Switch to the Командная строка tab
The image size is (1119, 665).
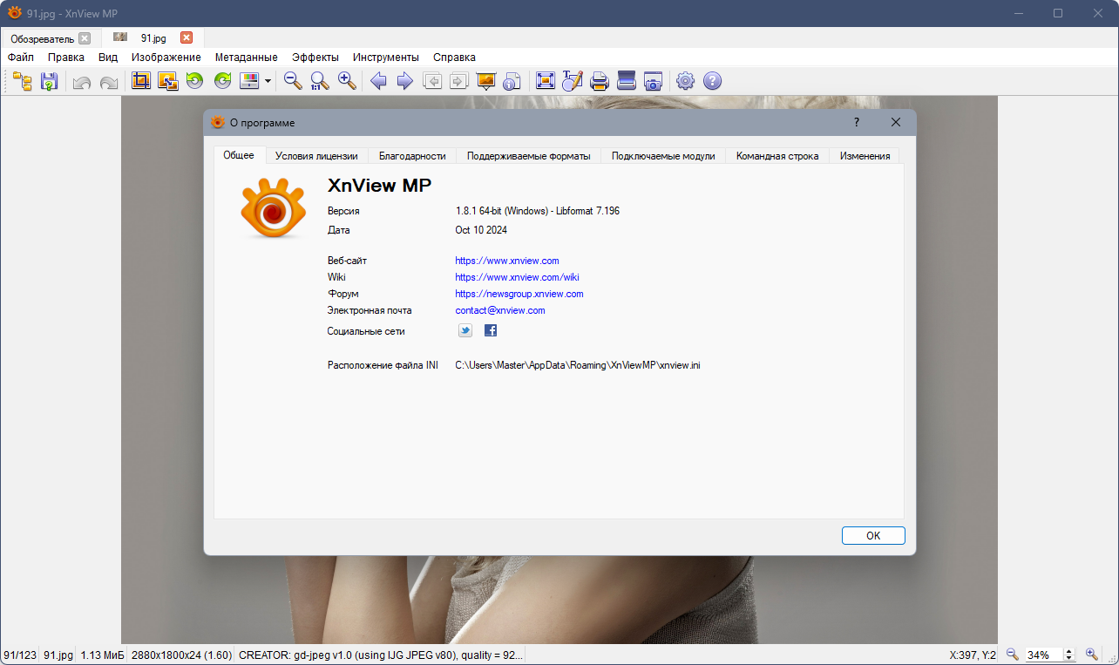tap(777, 156)
